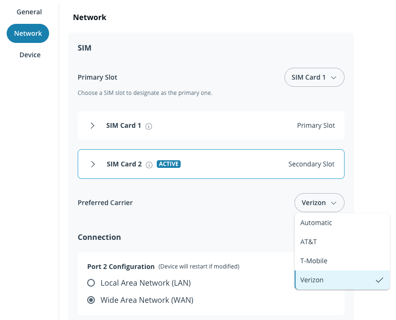Click the ACTIVE badge on SIM Card 2

[169, 164]
